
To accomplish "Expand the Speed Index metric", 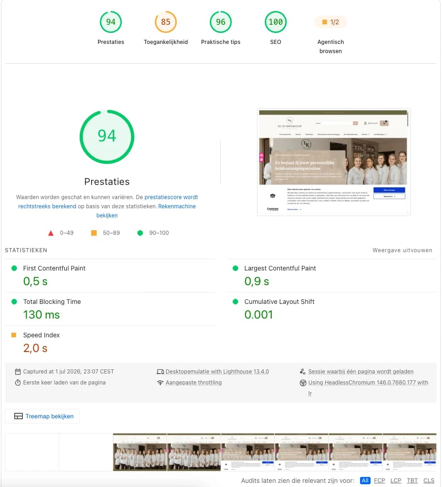I will point(110,342).
